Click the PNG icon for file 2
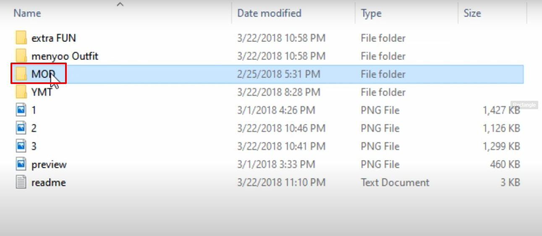This screenshot has height=236, width=542. [21, 128]
